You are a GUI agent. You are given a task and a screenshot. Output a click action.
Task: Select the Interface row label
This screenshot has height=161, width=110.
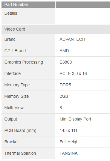click(13, 74)
